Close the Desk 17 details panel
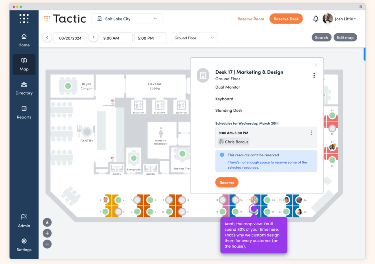Viewport: 375px width, 264px height. [x=316, y=65]
